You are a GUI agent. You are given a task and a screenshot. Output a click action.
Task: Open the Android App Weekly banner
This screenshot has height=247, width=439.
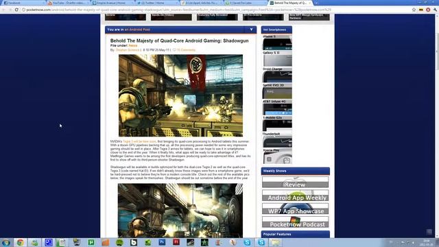coord(296,196)
